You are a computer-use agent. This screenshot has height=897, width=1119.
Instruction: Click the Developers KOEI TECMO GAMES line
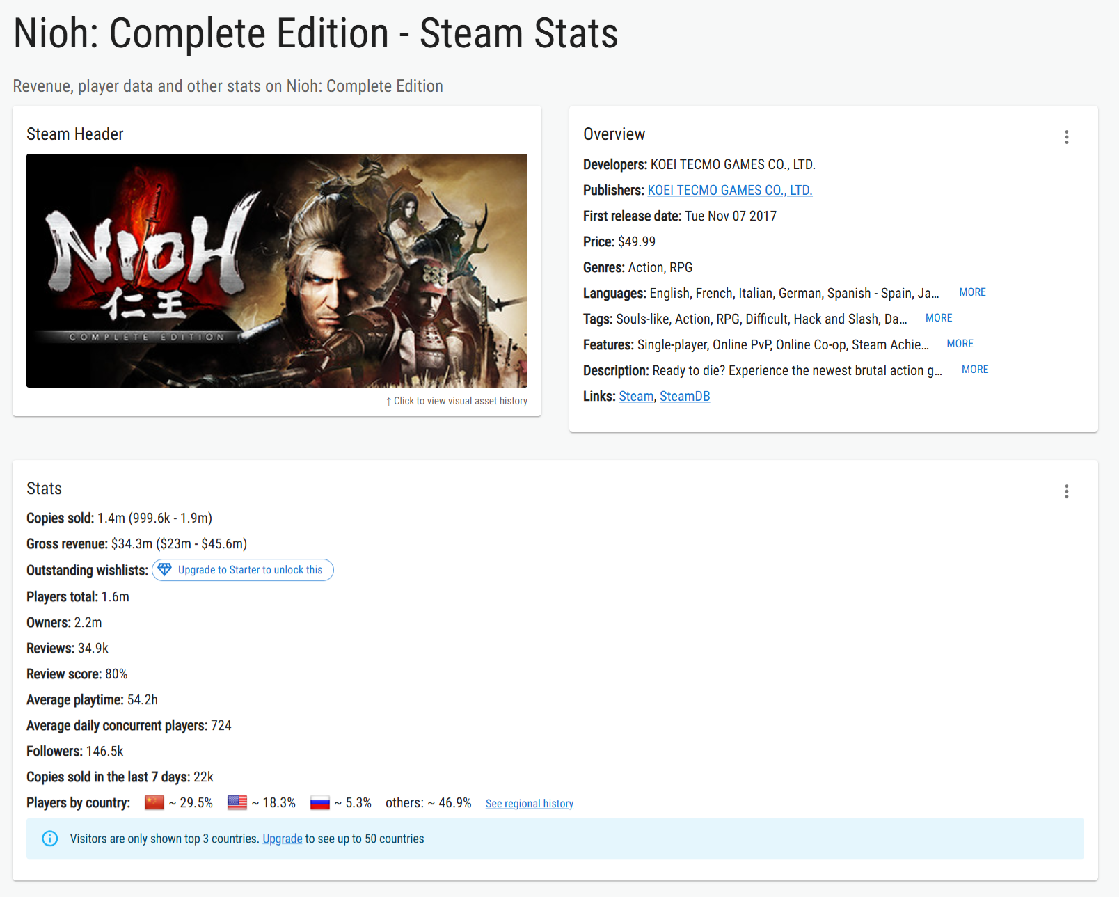699,165
